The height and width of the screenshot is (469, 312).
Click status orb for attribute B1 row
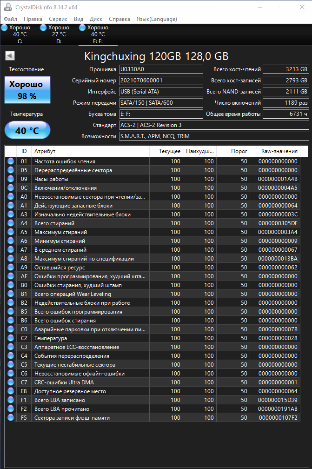click(11, 294)
